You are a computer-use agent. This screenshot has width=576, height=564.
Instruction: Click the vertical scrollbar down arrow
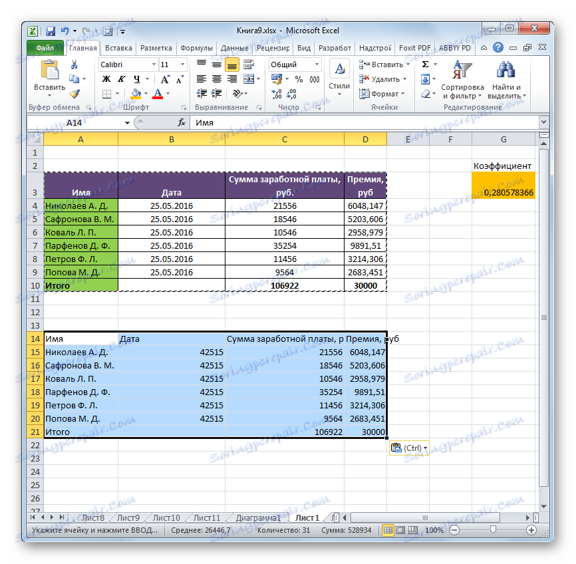click(x=543, y=507)
